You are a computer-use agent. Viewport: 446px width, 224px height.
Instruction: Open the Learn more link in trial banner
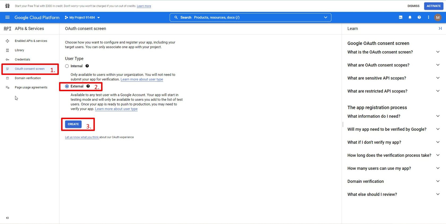pyautogui.click(x=144, y=6)
